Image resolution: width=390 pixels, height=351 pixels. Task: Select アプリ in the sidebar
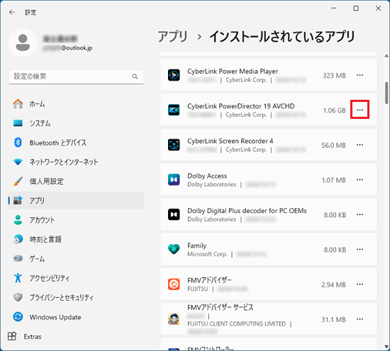(76, 200)
